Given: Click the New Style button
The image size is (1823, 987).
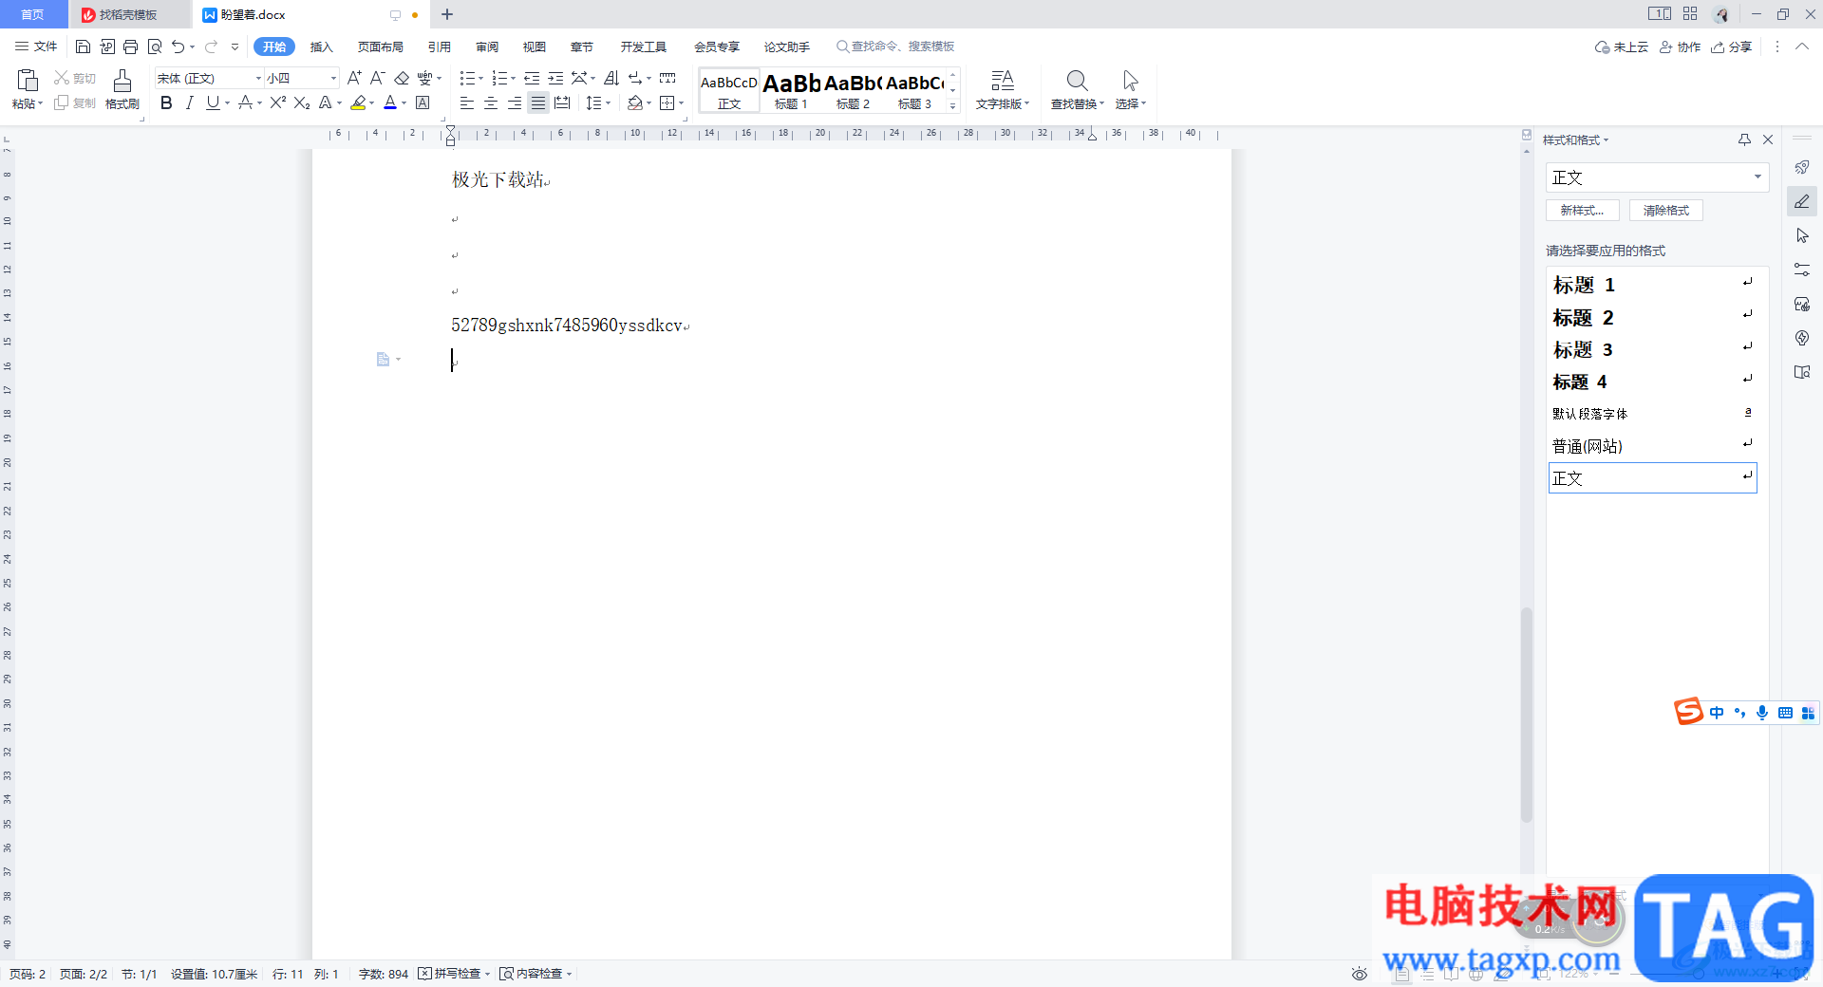Looking at the screenshot, I should [x=1582, y=211].
